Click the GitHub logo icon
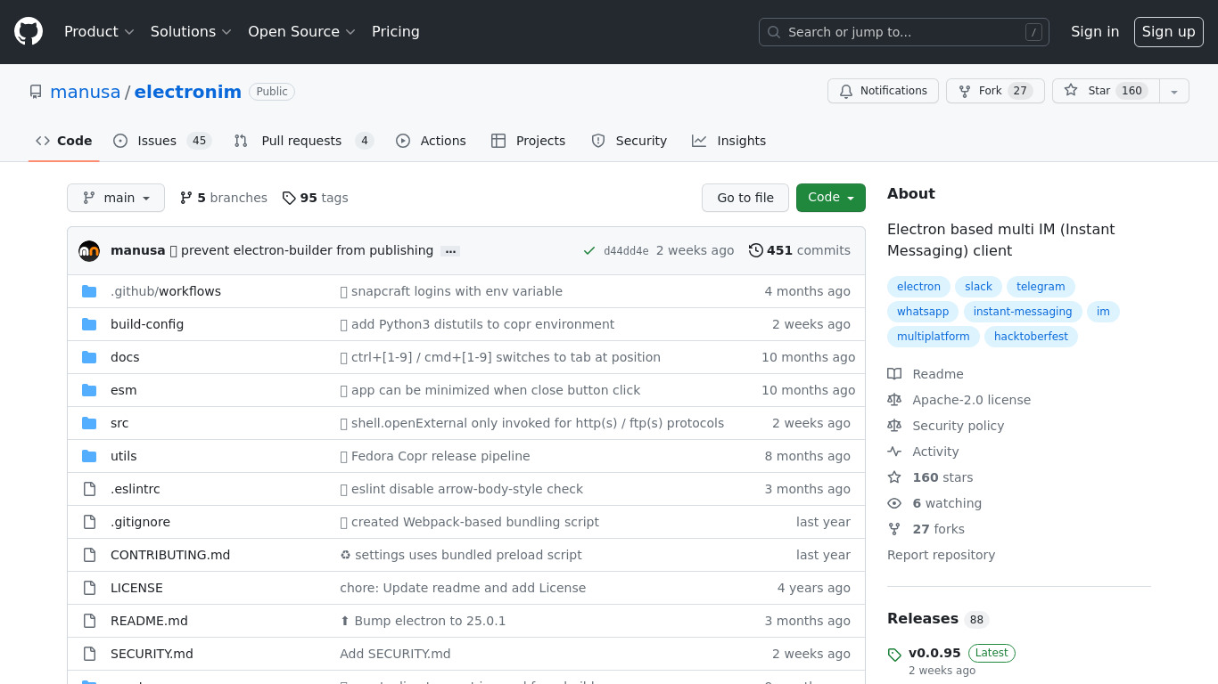The image size is (1218, 684). tap(29, 32)
